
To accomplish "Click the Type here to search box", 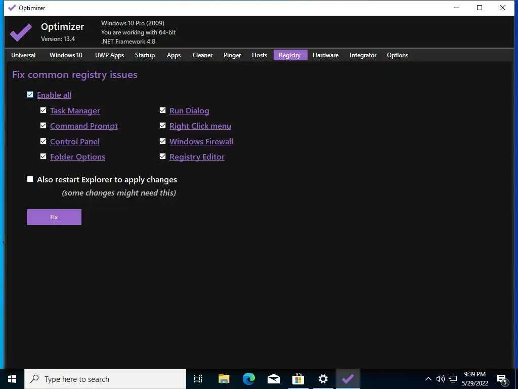I will coord(105,379).
